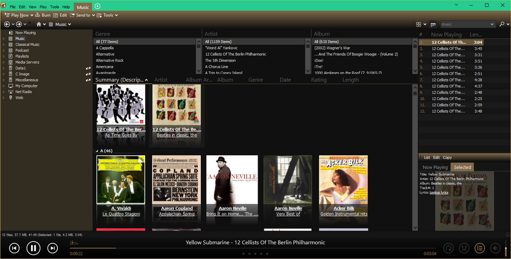Click the Media Servers icon in tree

10,62
